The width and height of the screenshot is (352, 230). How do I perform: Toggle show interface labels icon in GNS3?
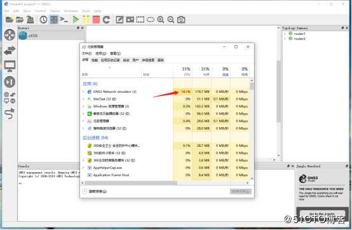54,20
